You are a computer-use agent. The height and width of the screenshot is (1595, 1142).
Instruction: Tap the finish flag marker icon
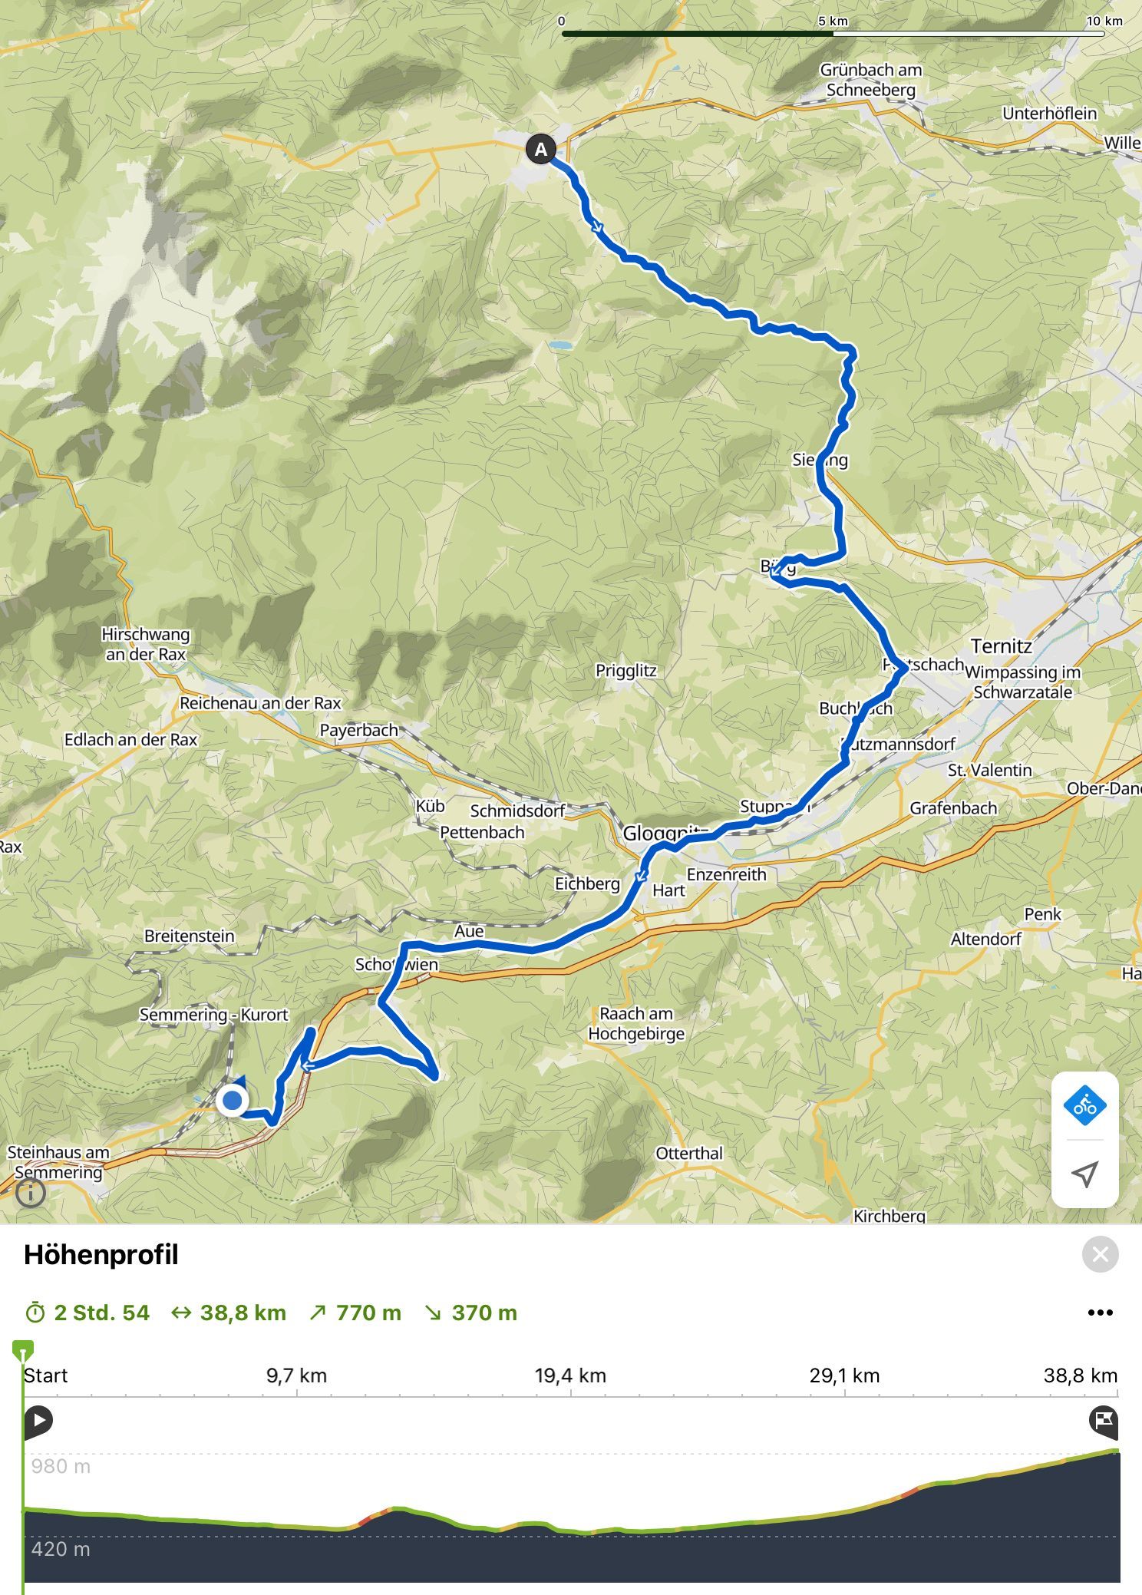(x=1104, y=1420)
